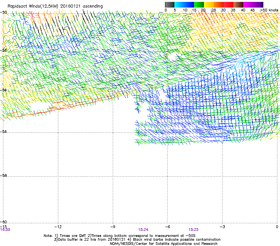280x246 pixels.
Task: Click the -56 latitude axis label
Action: [3, 132]
